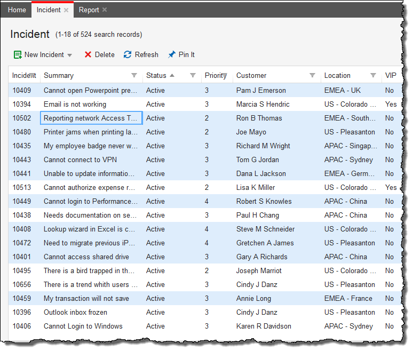
Task: Sort by the Summary column header
Action: 59,76
